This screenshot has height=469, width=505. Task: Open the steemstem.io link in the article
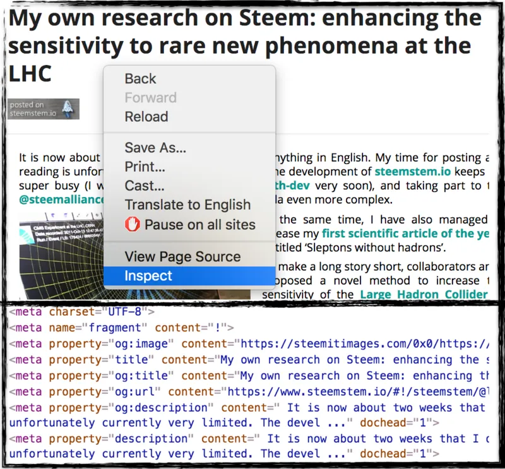tap(413, 171)
